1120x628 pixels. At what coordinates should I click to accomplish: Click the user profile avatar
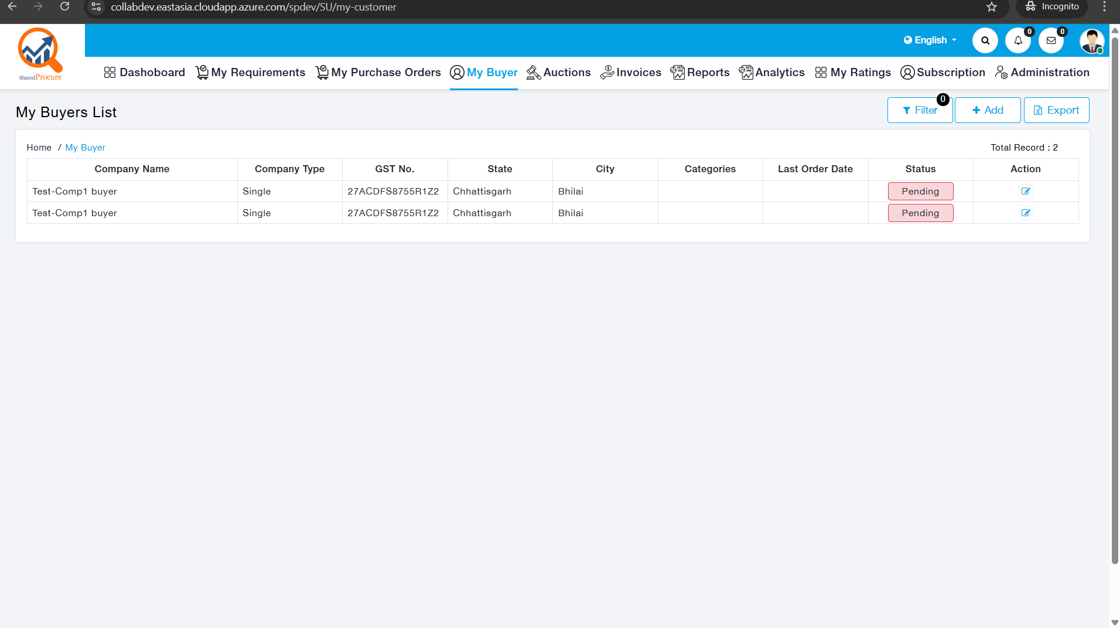[1091, 41]
